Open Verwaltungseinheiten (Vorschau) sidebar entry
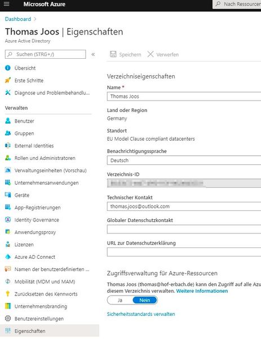Image resolution: width=261 pixels, height=339 pixels. (51, 171)
